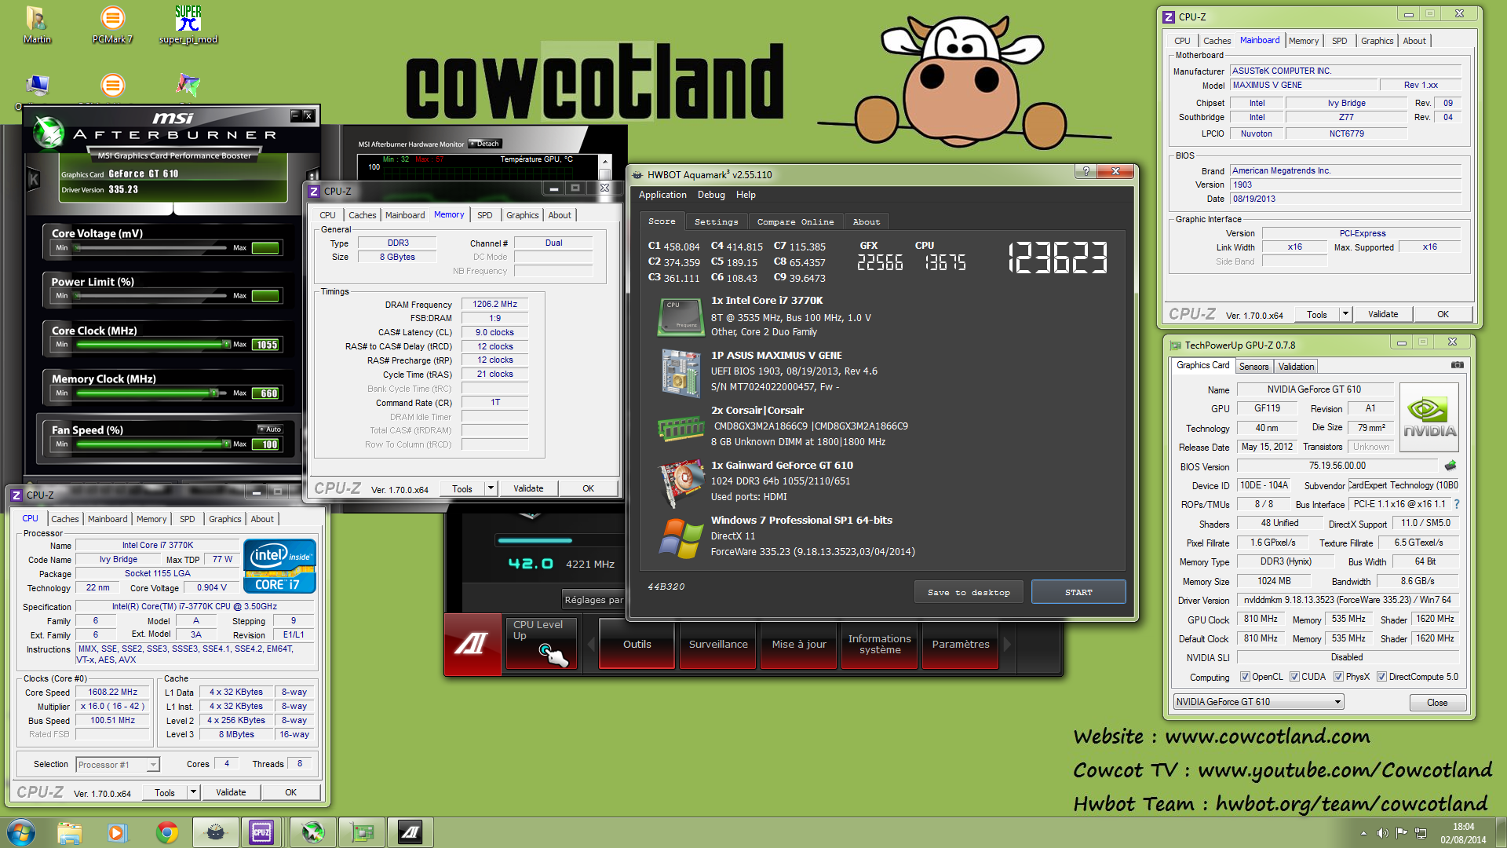Click Detach in Afterburner Hardware Monitor
This screenshot has height=848, width=1507.
[x=484, y=144]
